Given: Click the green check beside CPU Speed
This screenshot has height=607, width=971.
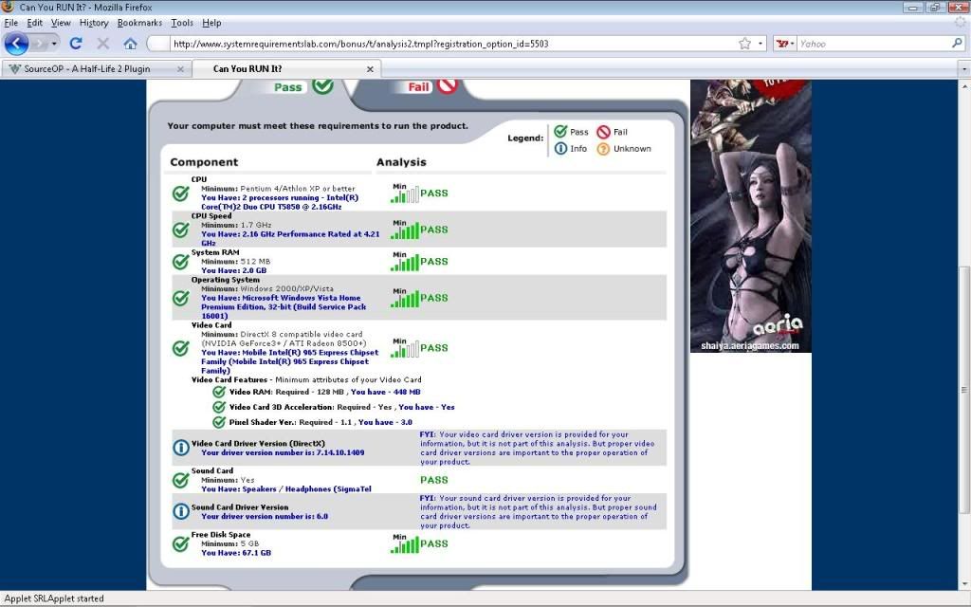Looking at the screenshot, I should tap(181, 230).
